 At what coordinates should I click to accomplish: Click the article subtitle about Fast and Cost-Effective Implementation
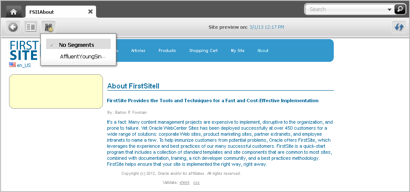pos(213,101)
